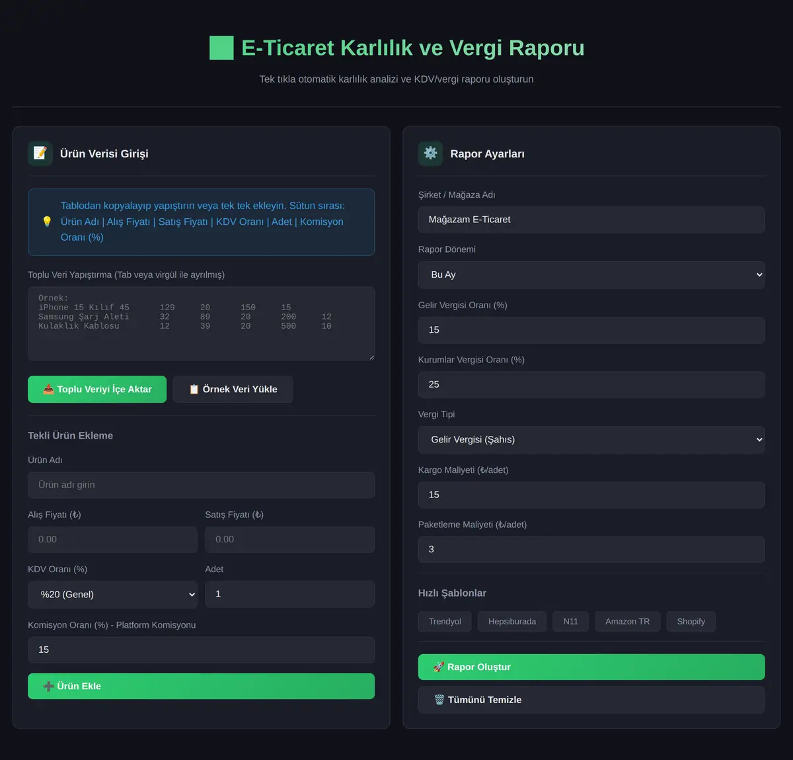Click the lightbulb hint icon
793x760 pixels.
[x=47, y=222]
